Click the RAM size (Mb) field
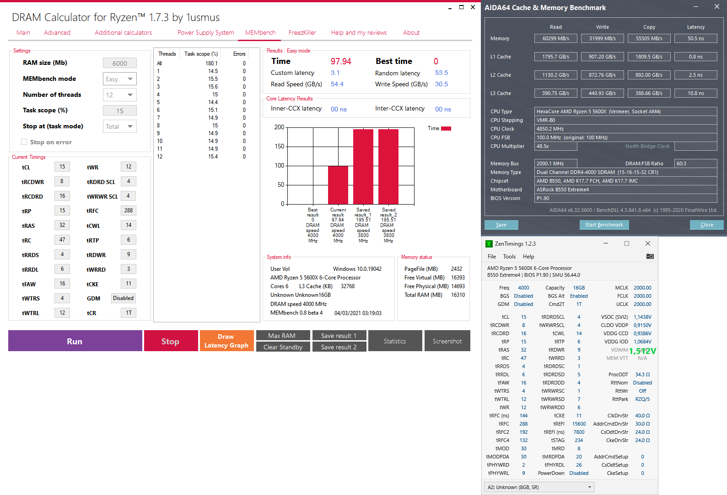 [x=120, y=63]
